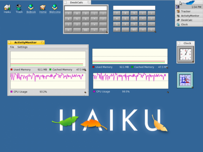The height and width of the screenshot is (152, 203).
Task: Click the desktop CPU usage graph replicant
Action: (x=131, y=81)
